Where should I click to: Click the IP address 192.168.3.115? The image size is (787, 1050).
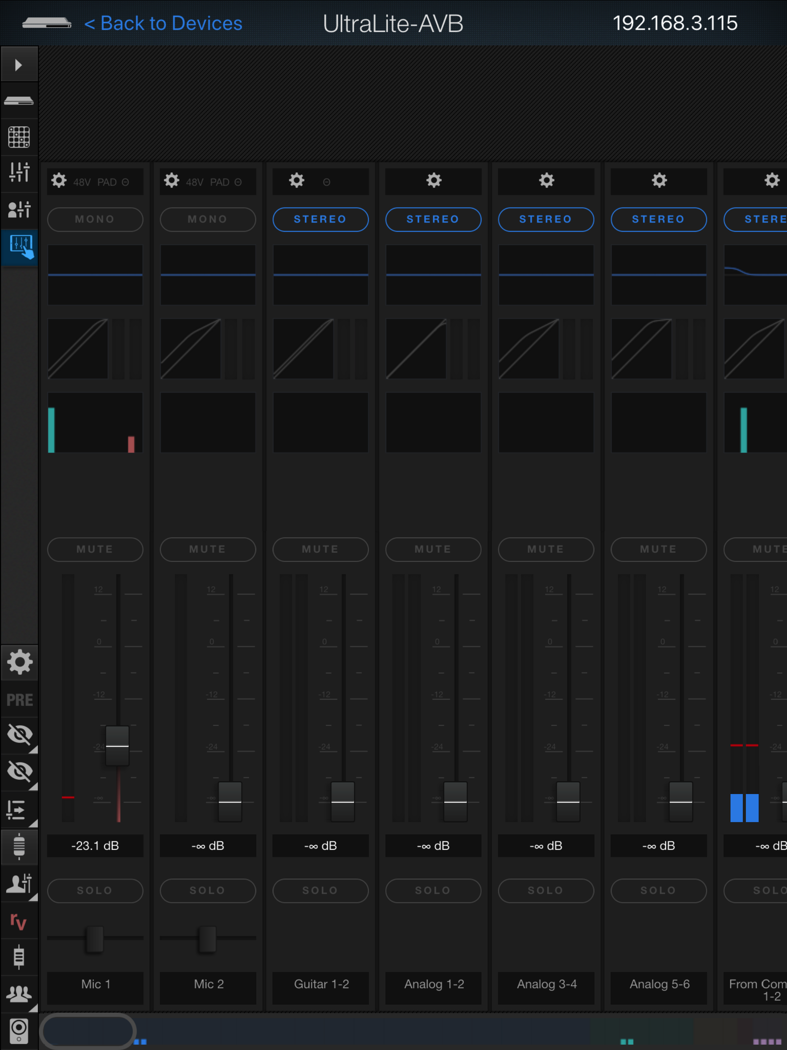(x=675, y=23)
